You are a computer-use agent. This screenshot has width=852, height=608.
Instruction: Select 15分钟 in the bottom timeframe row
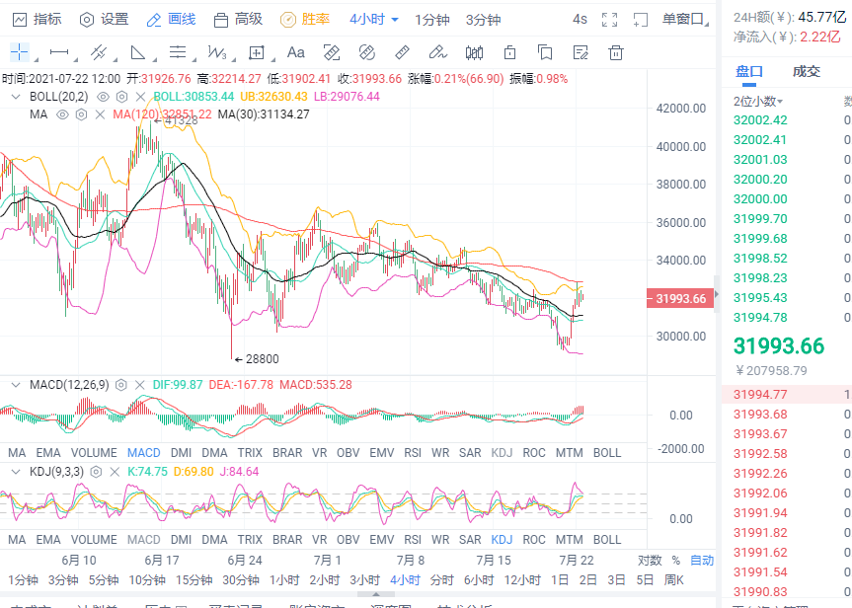(x=194, y=580)
